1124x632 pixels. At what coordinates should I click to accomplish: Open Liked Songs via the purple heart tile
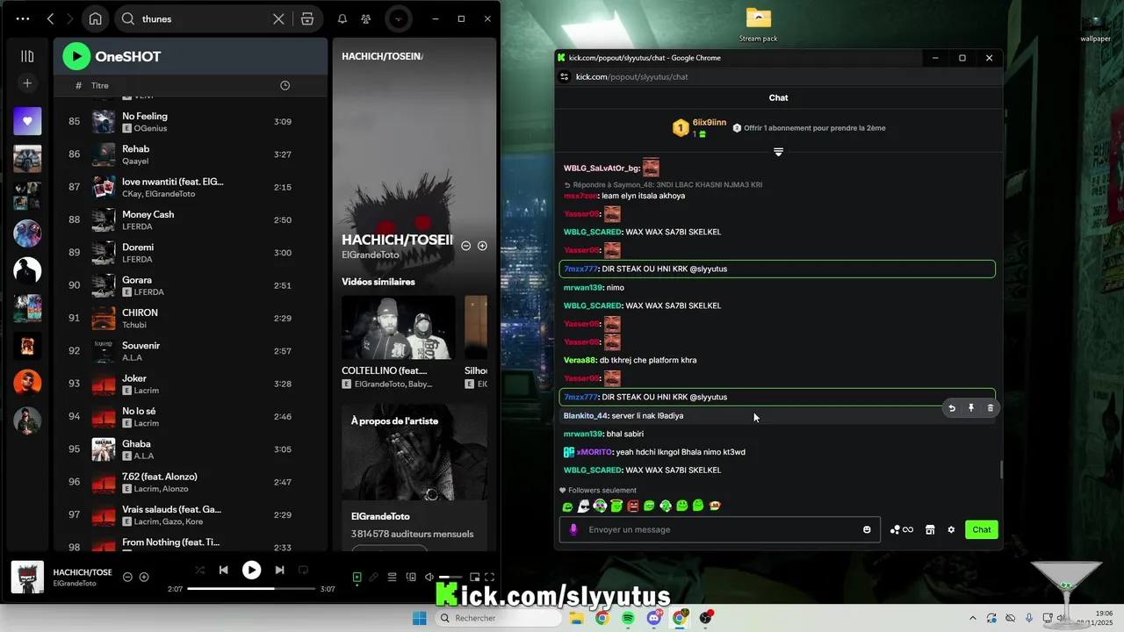tap(27, 121)
